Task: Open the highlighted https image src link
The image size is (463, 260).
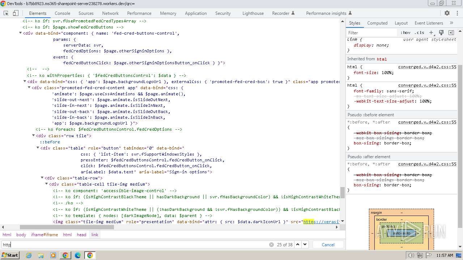Action: click(x=321, y=221)
